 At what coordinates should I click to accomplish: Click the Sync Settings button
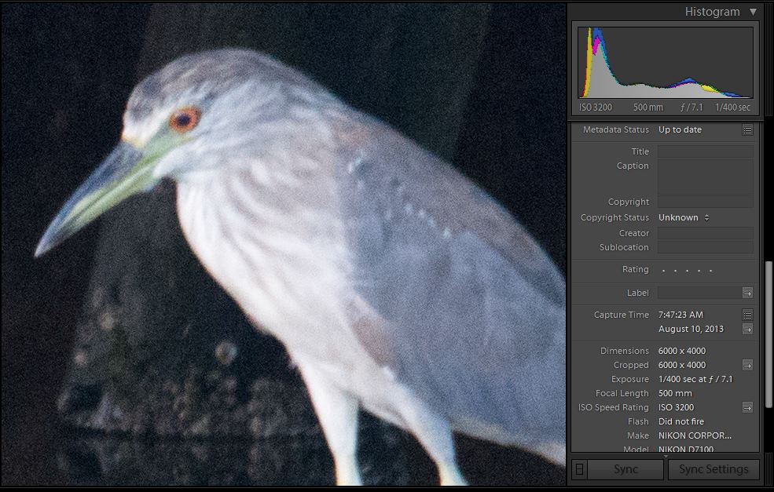click(713, 469)
